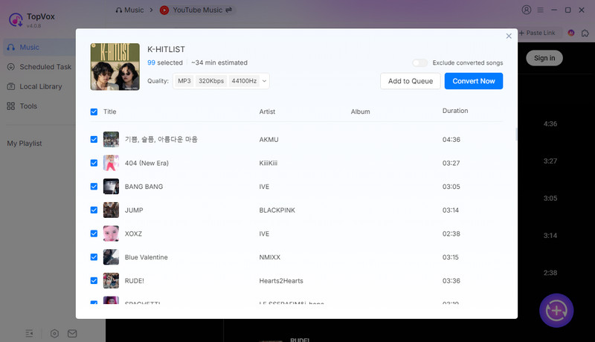595x342 pixels.
Task: Click the YouTube Music source switcher
Action: pyautogui.click(x=196, y=10)
